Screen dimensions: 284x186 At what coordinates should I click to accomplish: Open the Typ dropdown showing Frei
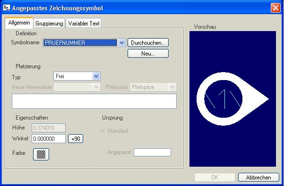click(x=77, y=76)
